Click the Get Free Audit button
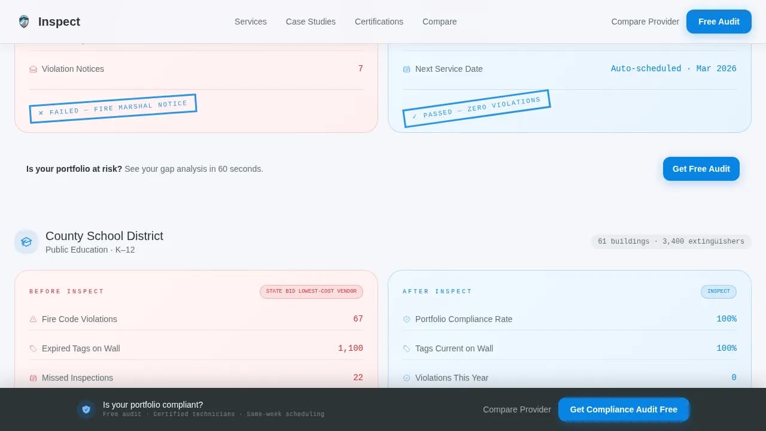Viewport: 766px width, 431px height. point(701,169)
